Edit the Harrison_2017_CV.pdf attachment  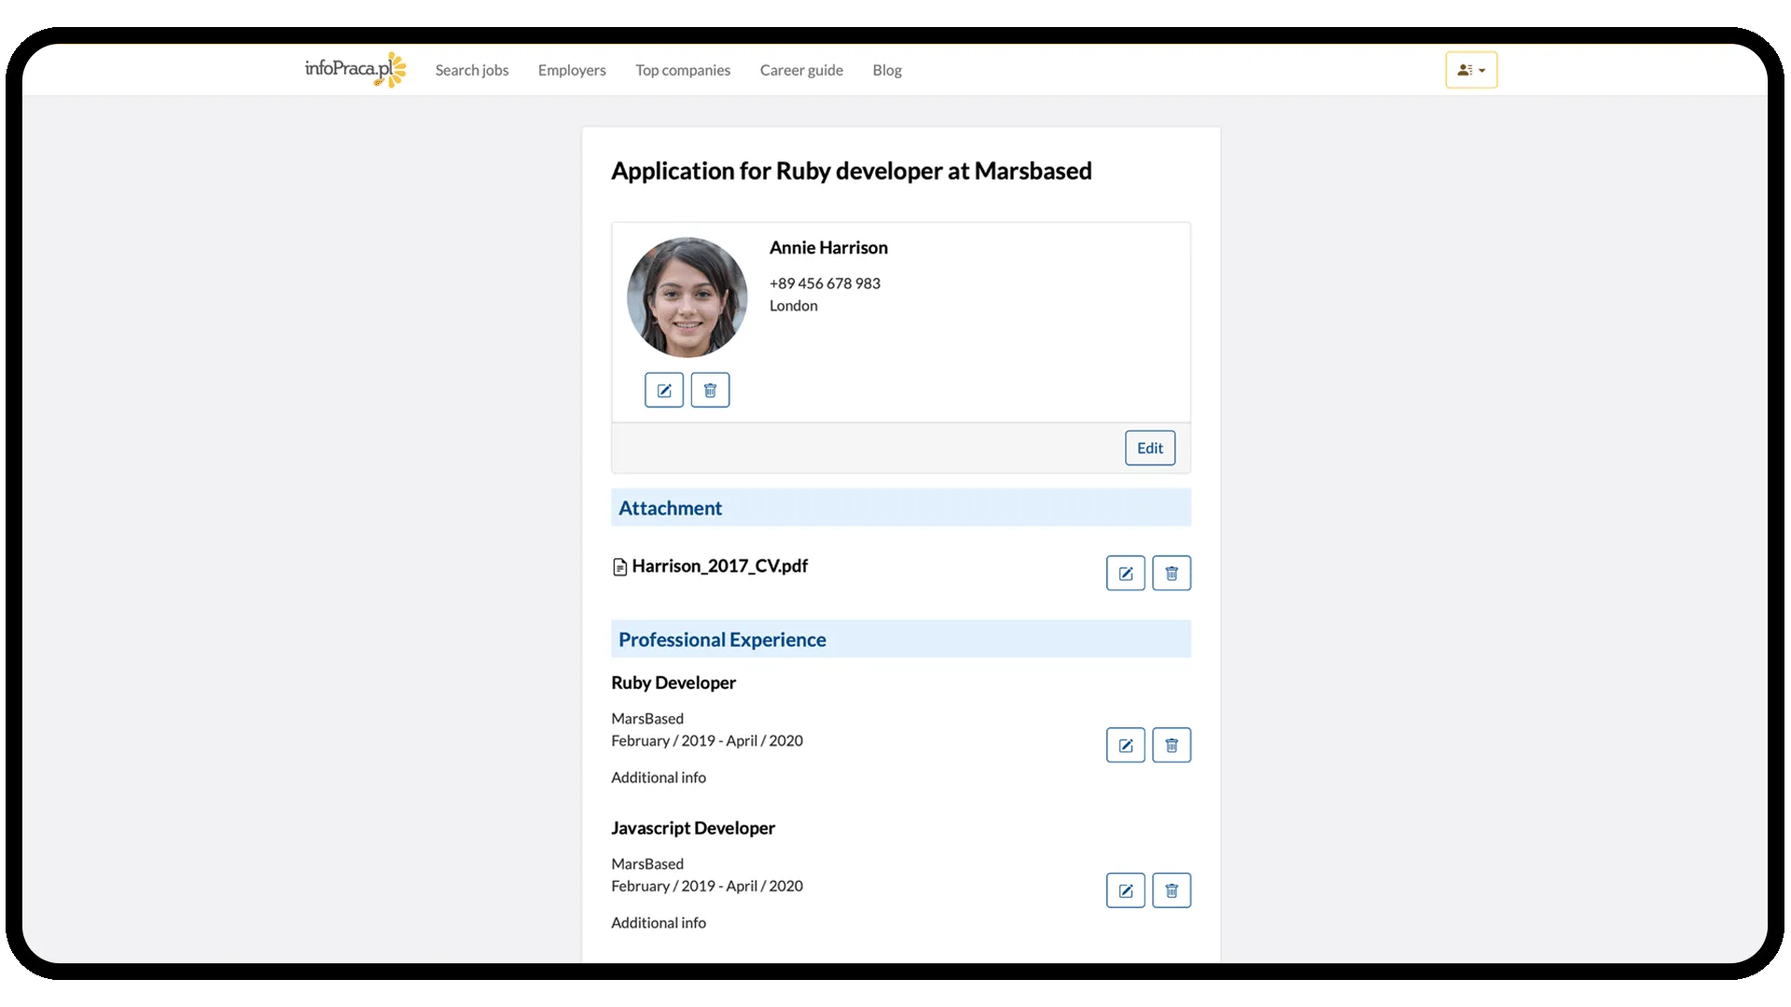(x=1125, y=572)
